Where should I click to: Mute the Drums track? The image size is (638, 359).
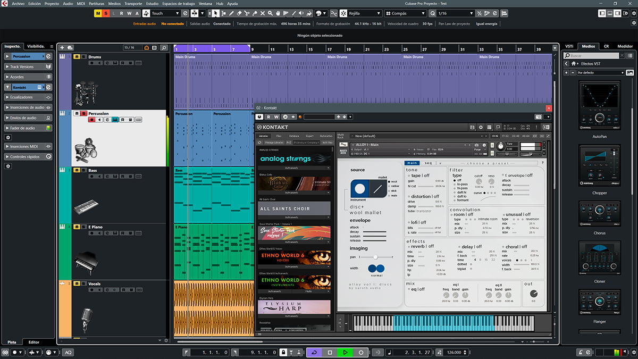pyautogui.click(x=77, y=57)
